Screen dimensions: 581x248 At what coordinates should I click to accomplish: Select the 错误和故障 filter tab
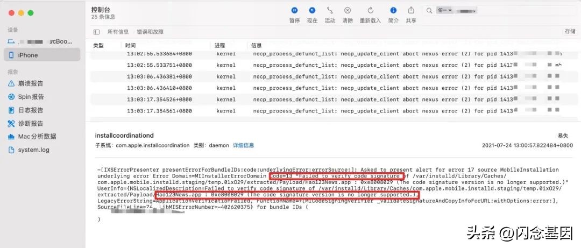[x=150, y=32]
